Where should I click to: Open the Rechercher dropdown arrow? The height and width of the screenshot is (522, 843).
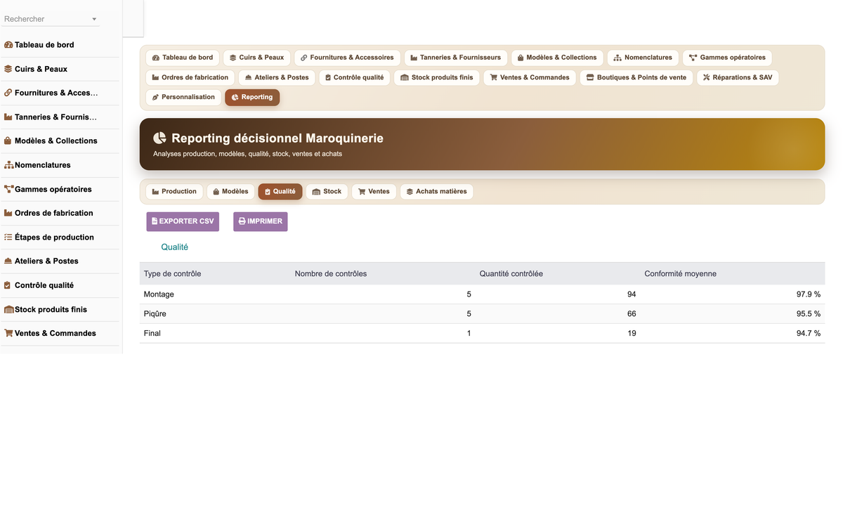(x=94, y=19)
